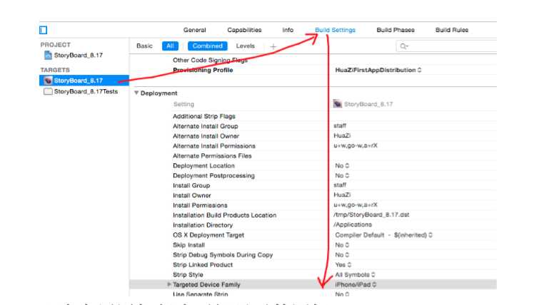Viewport: 534px width, 305px height.
Task: Click the StoryBoard_8.17Tests target bundle icon
Action: pyautogui.click(x=48, y=91)
